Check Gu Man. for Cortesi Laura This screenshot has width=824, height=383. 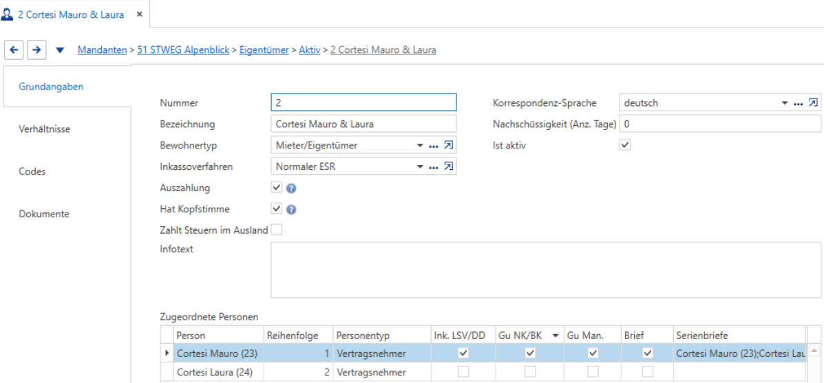[x=593, y=372]
